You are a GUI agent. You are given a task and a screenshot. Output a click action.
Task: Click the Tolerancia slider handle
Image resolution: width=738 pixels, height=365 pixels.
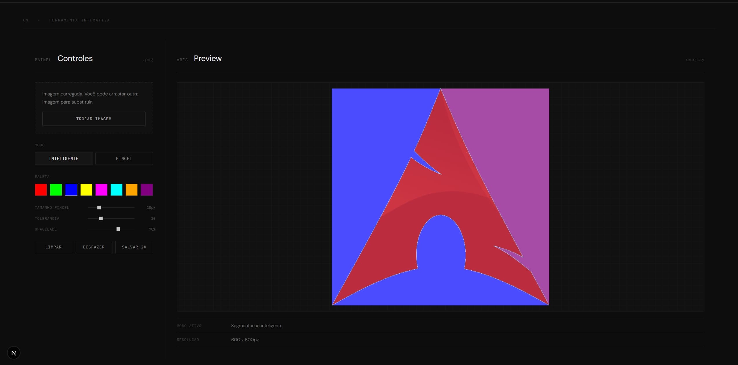pyautogui.click(x=101, y=218)
